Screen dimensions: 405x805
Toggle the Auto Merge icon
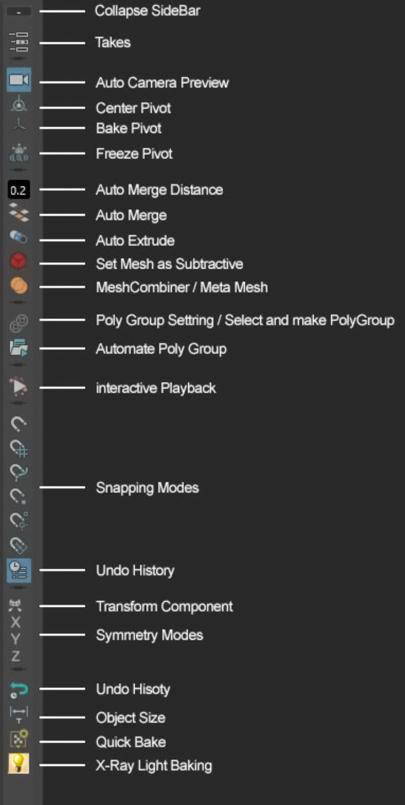click(x=19, y=213)
